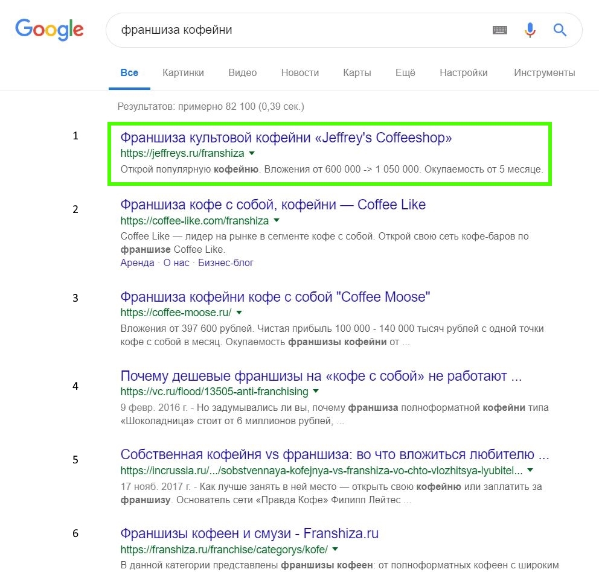Click the 'https://coffee-like.com/franshiza' URL text
This screenshot has height=572, width=599.
click(194, 221)
